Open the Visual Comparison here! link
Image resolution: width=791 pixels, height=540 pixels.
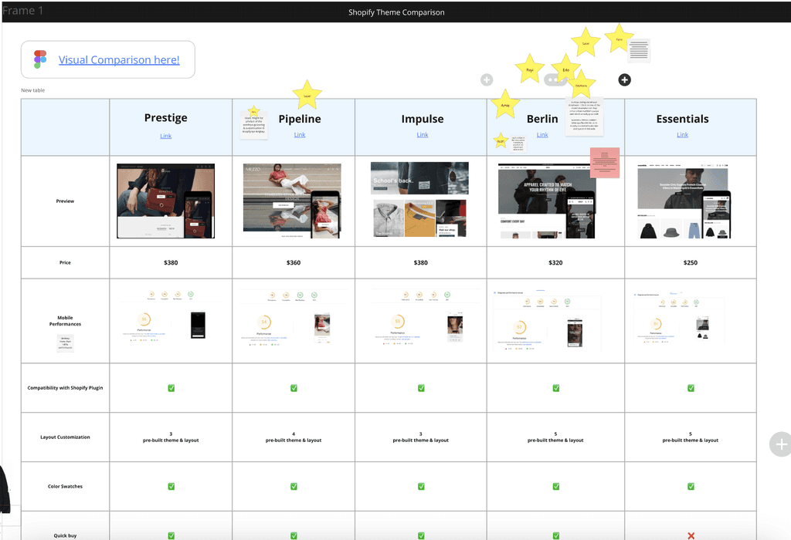click(x=119, y=60)
